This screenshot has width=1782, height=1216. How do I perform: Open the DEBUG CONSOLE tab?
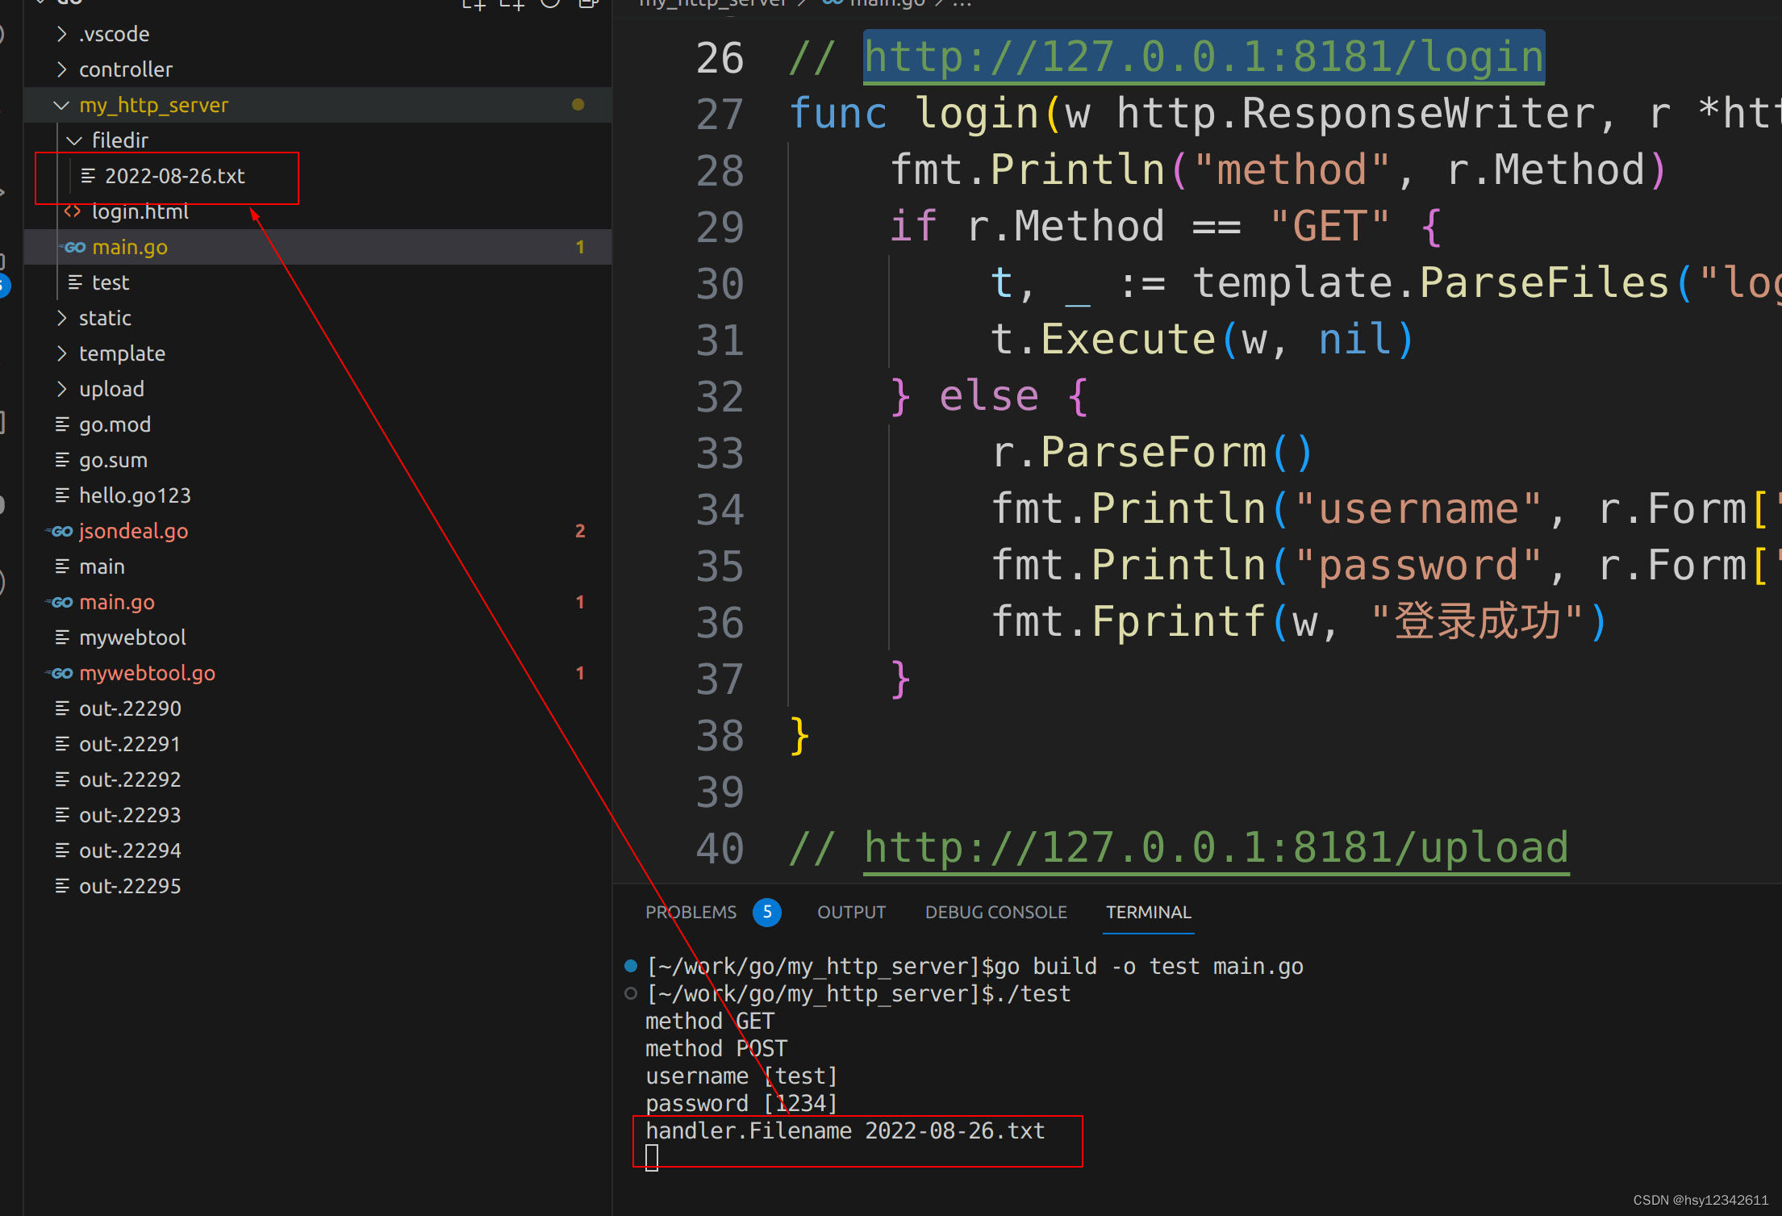pyautogui.click(x=995, y=913)
